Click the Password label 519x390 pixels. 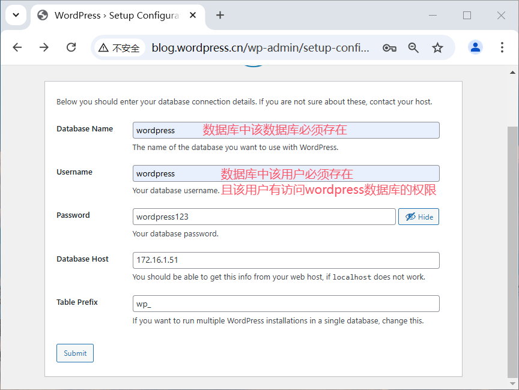coord(73,215)
